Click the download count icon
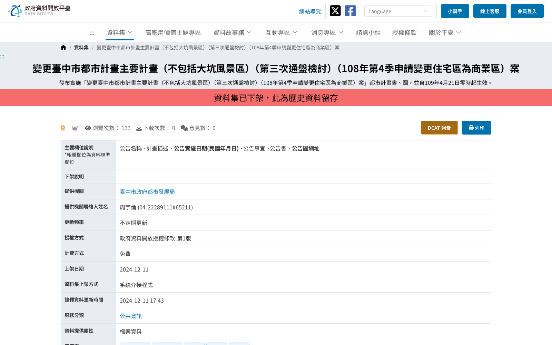The height and width of the screenshot is (345, 552). [x=139, y=128]
